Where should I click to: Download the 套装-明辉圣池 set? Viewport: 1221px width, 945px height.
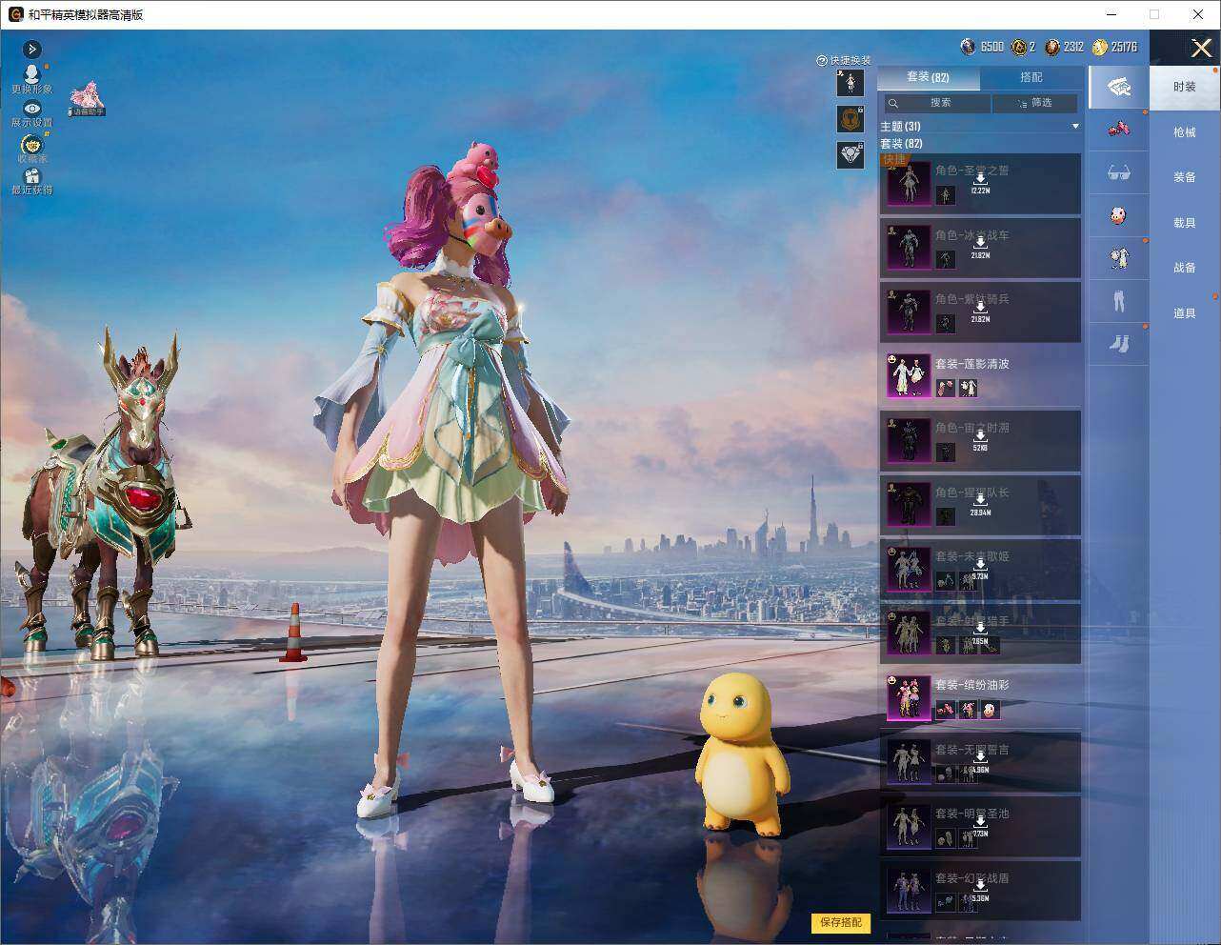click(980, 827)
